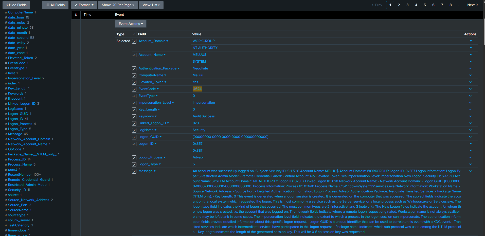This screenshot has width=485, height=236.
Task: Open actions chevron for Advapi row
Action: pos(470,157)
